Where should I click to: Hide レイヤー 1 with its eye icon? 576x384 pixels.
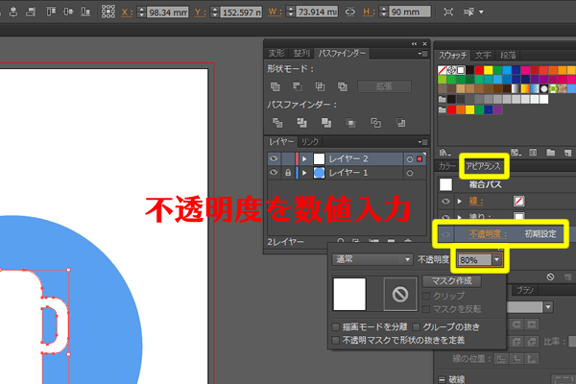(x=274, y=173)
